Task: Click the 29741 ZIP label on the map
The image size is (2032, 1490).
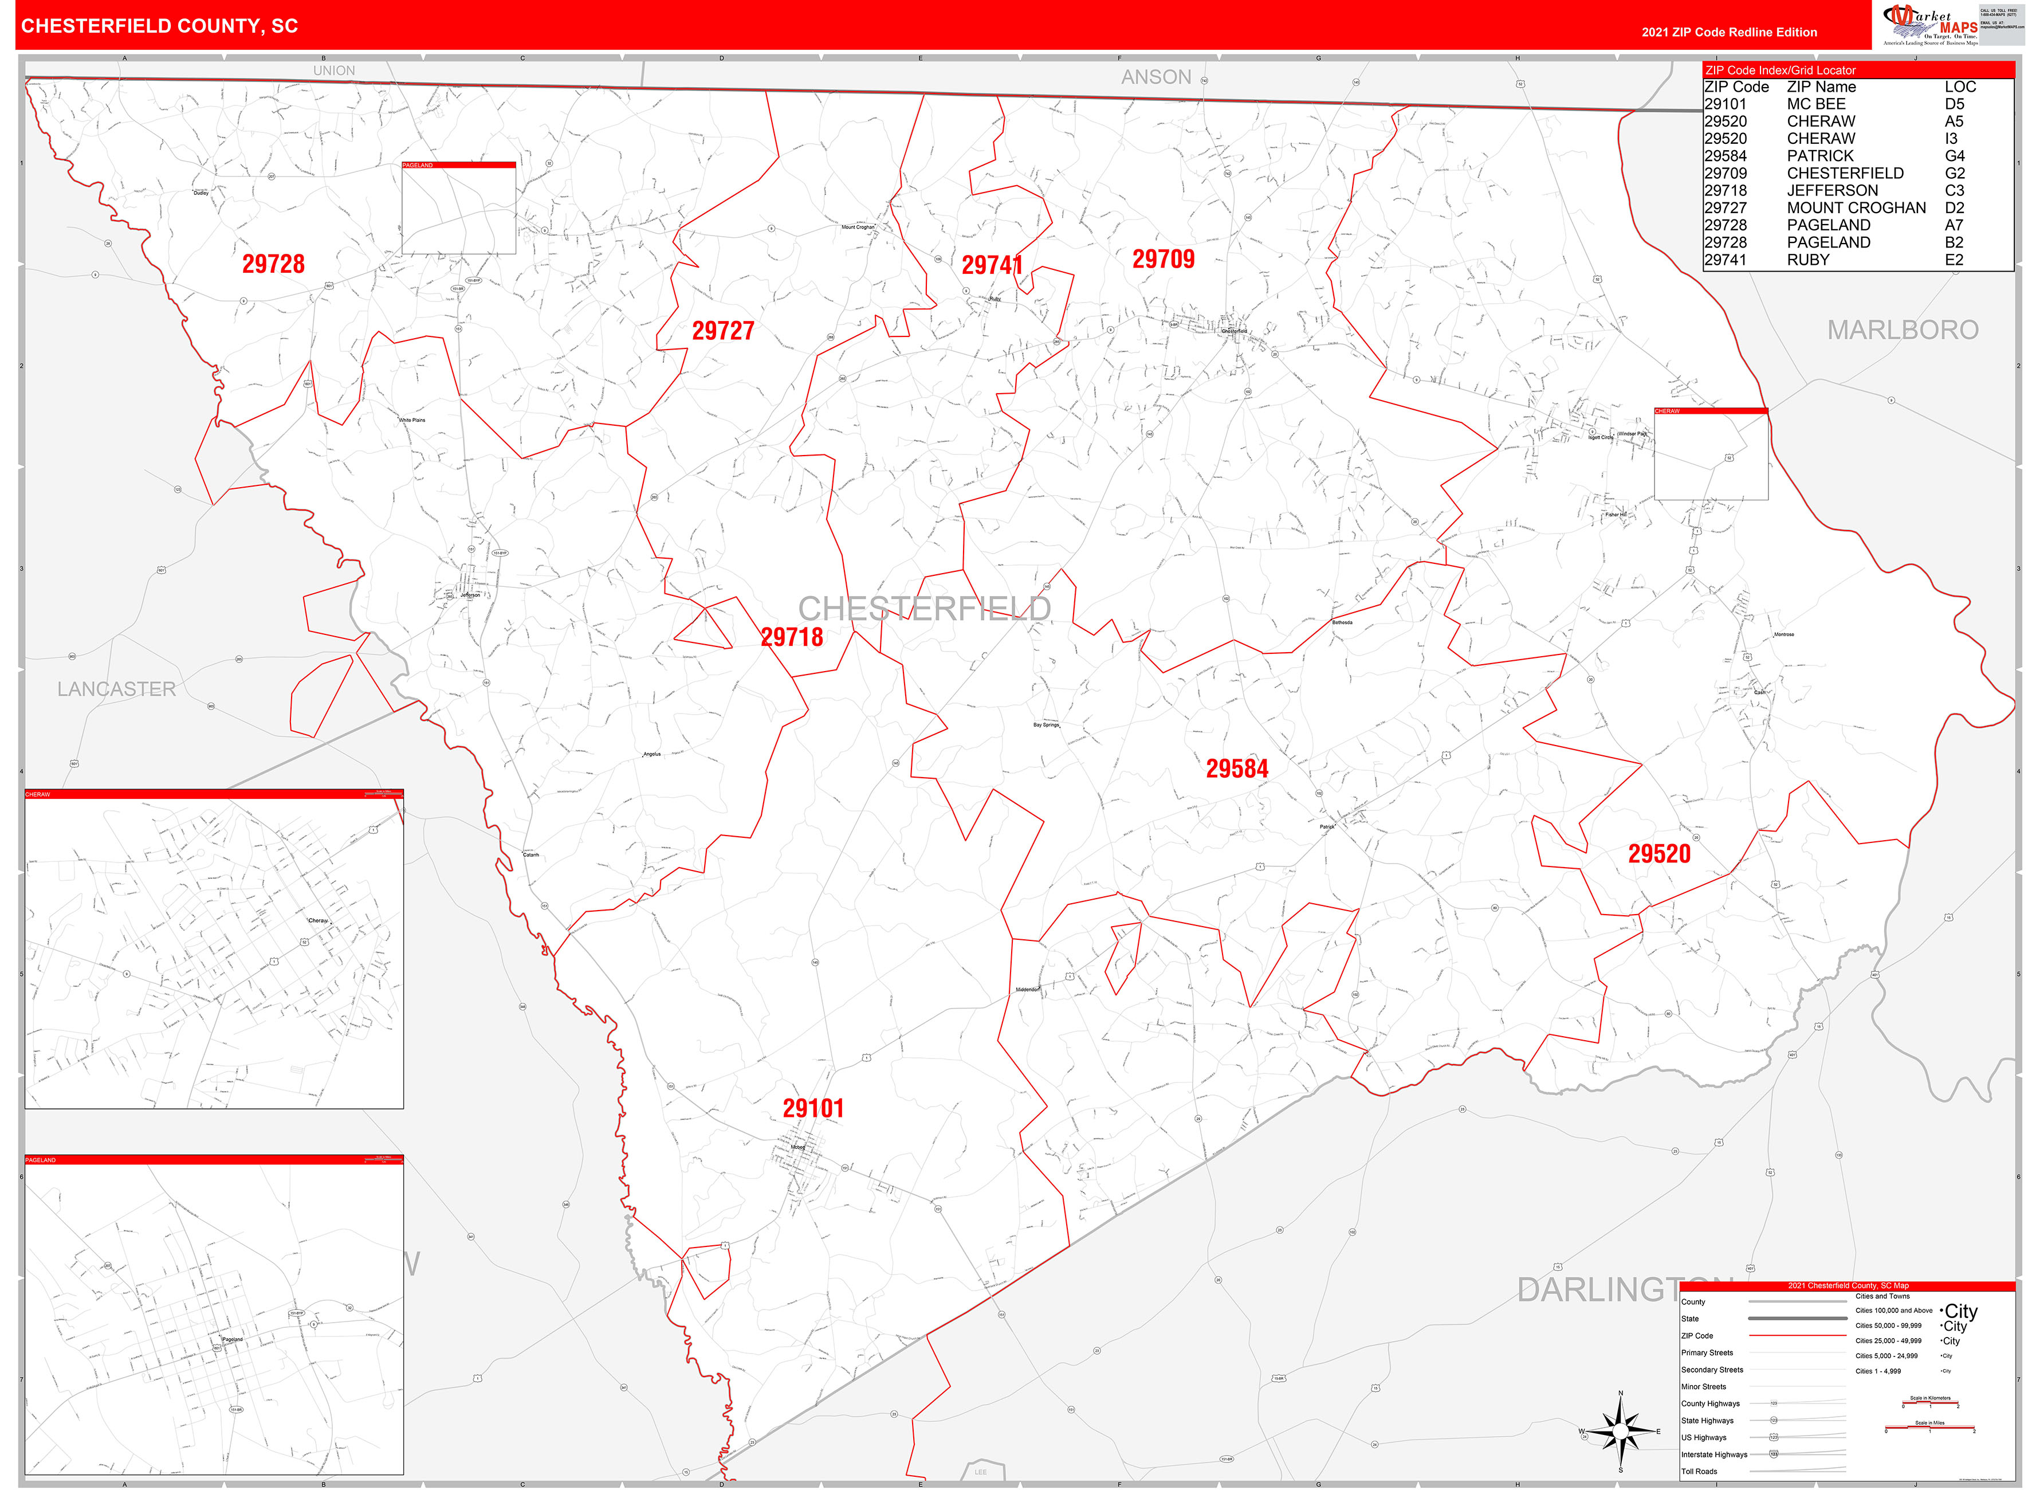Action: pos(992,265)
